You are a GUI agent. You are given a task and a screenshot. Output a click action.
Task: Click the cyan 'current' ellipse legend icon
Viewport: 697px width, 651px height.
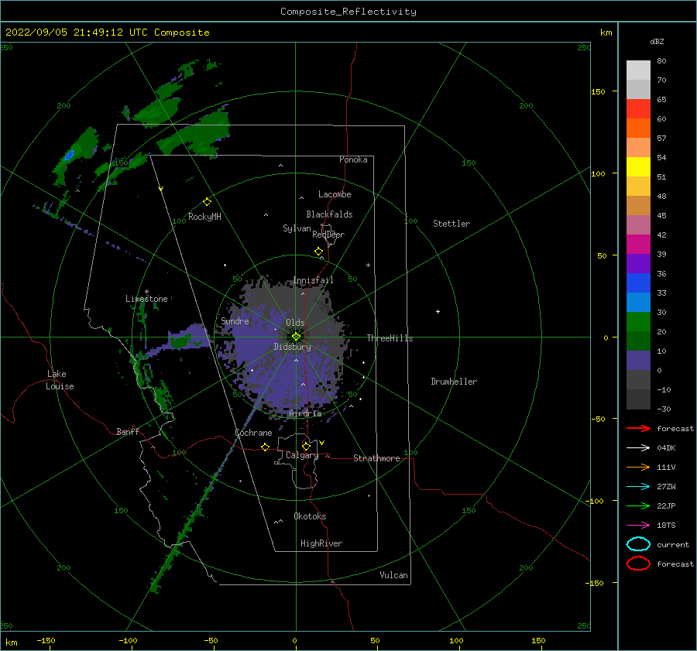(x=638, y=544)
